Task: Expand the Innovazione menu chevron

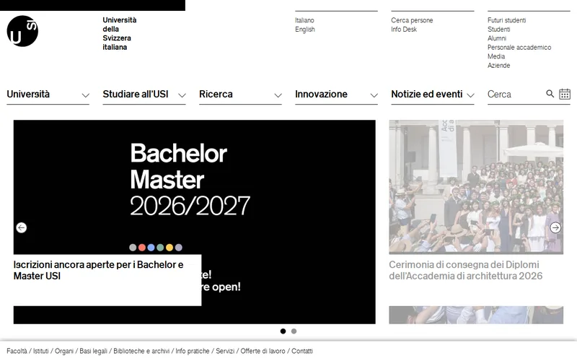Action: 374,95
